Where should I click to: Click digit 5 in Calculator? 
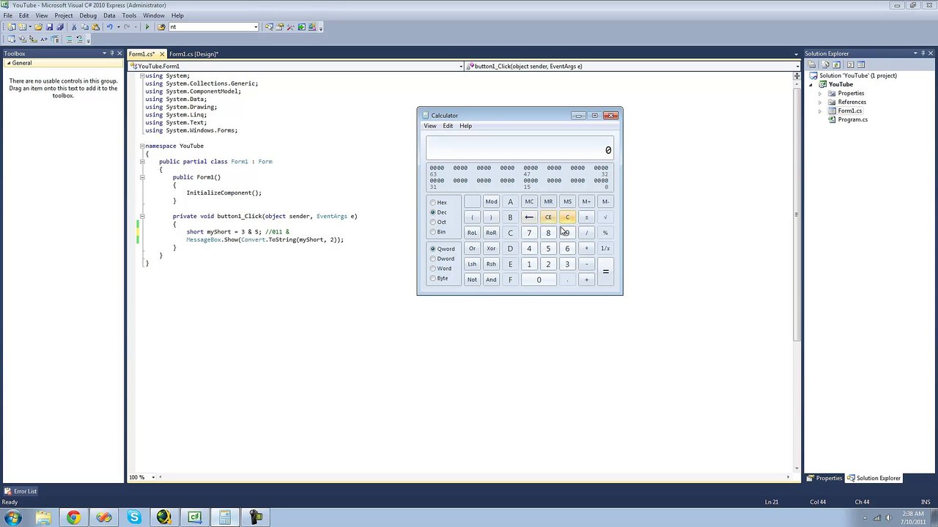tap(548, 249)
